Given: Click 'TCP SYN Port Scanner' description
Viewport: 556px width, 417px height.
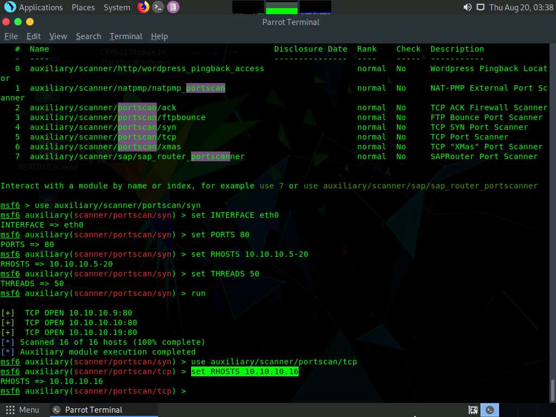Looking at the screenshot, I should [x=479, y=127].
